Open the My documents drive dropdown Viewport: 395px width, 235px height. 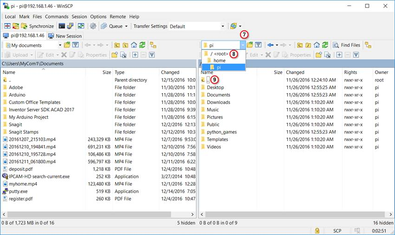coord(33,45)
